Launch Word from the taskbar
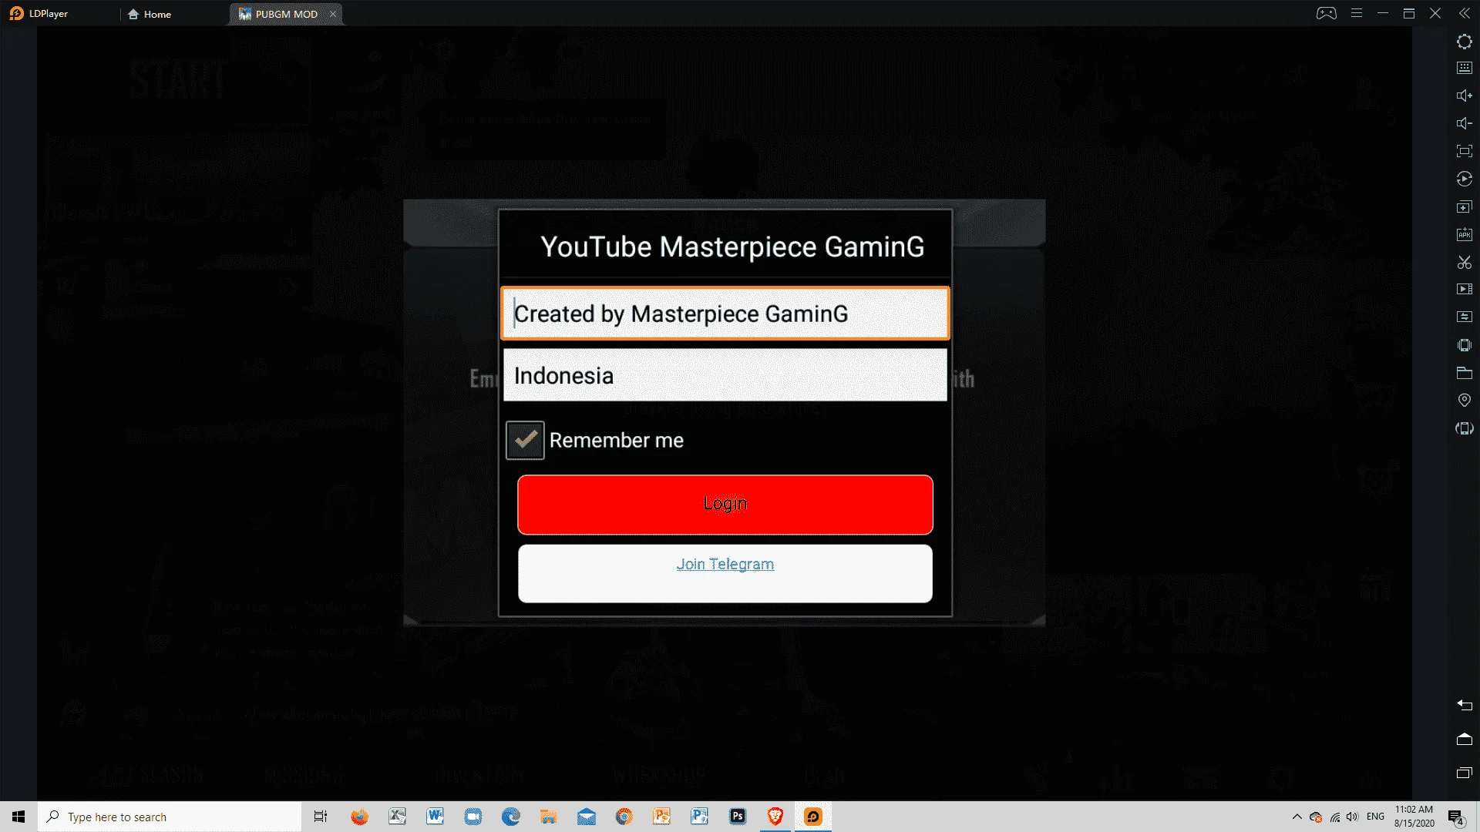The width and height of the screenshot is (1480, 832). point(435,817)
